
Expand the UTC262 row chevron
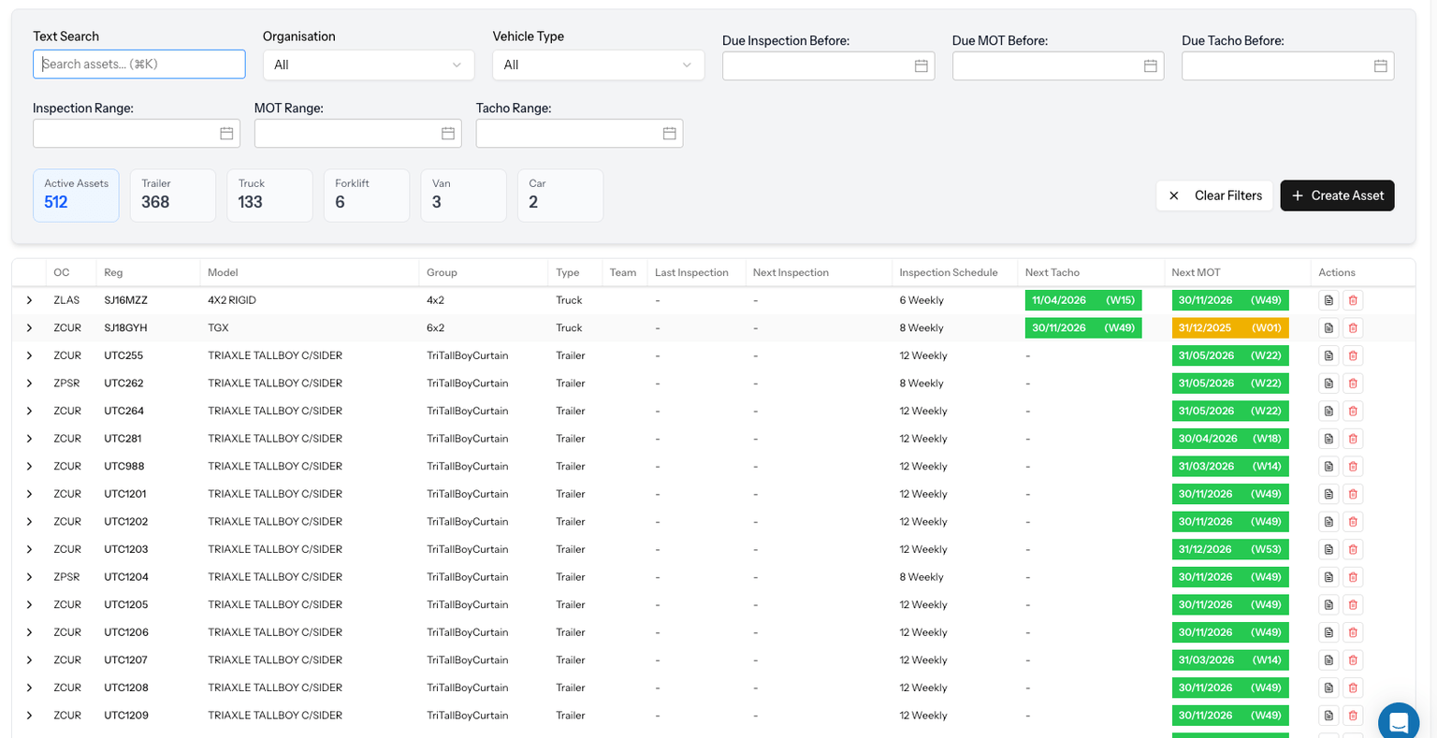(29, 383)
